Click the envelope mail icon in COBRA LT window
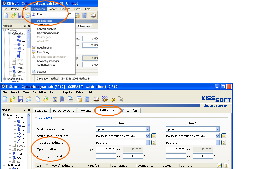The image size is (260, 169). 28,99
